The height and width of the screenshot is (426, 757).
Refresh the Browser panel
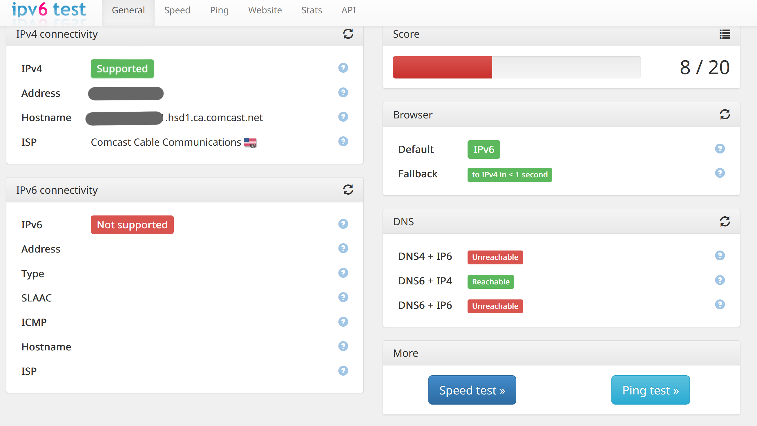725,114
